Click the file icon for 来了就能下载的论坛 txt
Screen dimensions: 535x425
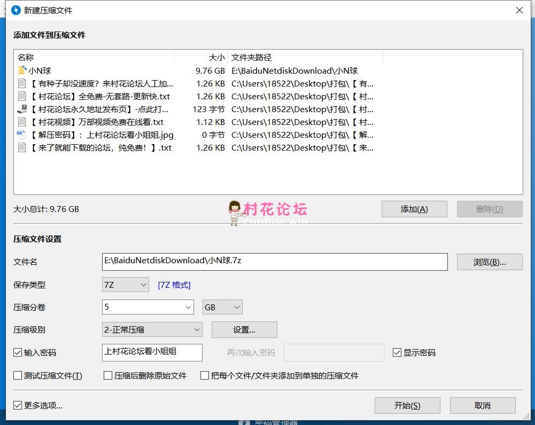[x=22, y=147]
